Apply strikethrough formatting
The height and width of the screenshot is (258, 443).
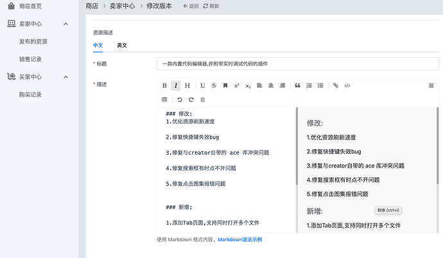click(x=214, y=85)
